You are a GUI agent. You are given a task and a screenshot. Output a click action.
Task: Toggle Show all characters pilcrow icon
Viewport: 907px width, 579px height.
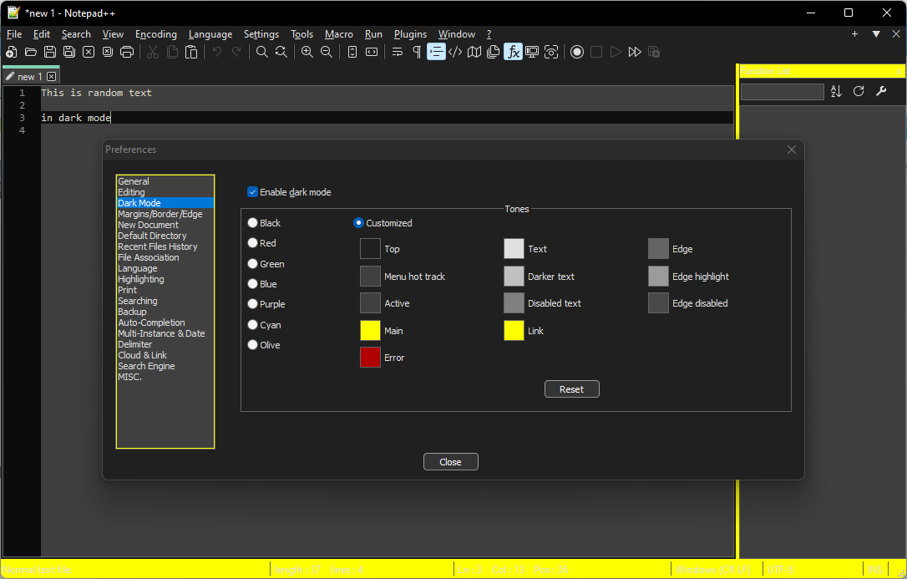pyautogui.click(x=417, y=52)
